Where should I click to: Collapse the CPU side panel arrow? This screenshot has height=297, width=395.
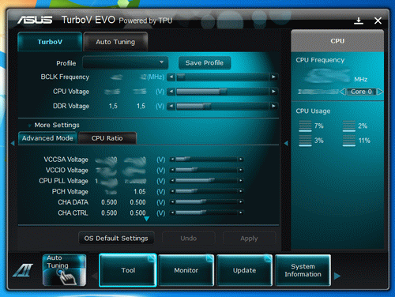[286, 143]
